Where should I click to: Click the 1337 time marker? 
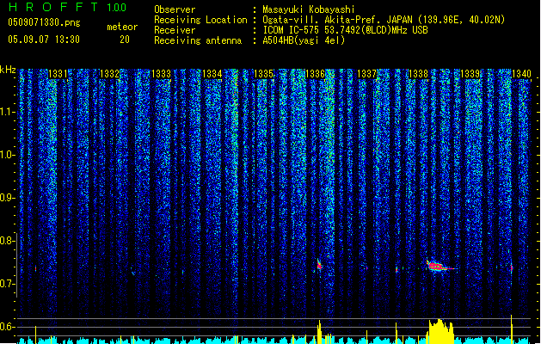pos(366,74)
